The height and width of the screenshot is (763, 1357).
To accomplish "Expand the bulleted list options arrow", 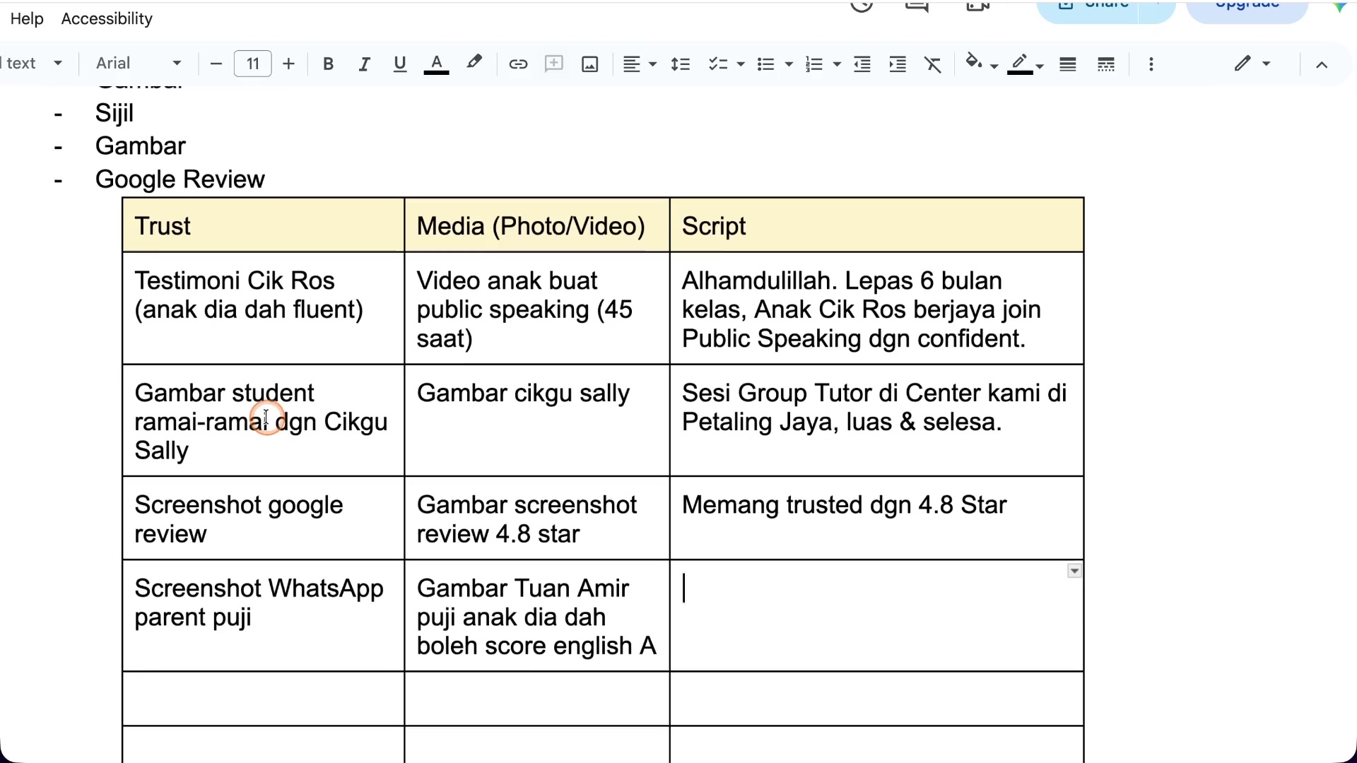I will [789, 64].
